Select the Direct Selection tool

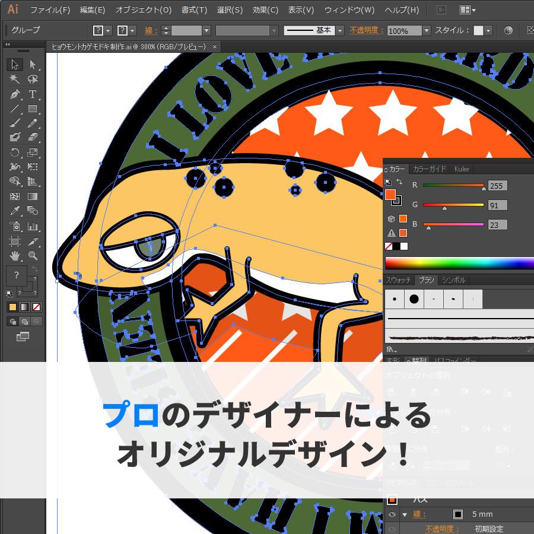33,64
